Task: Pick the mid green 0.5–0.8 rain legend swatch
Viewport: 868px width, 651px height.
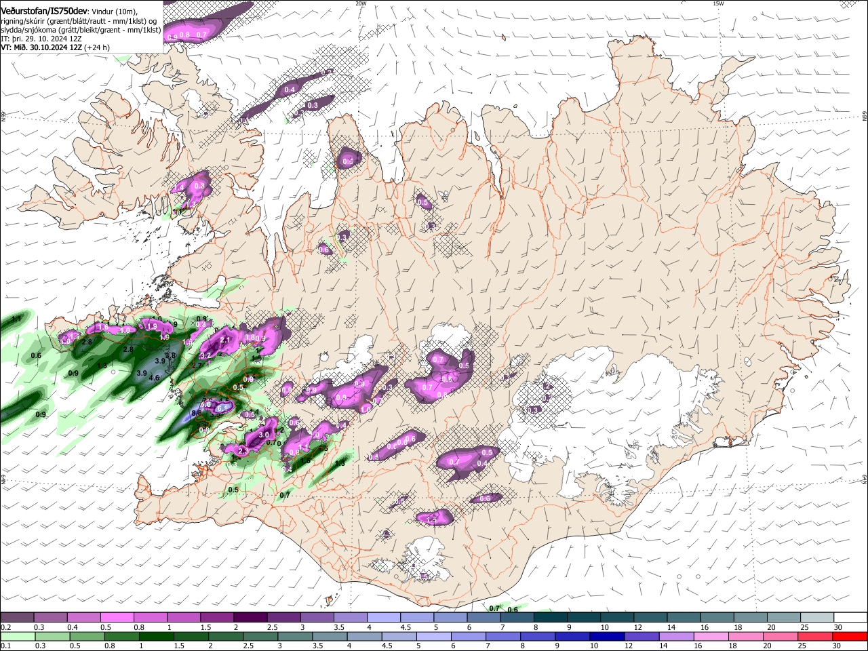Action: [86, 636]
